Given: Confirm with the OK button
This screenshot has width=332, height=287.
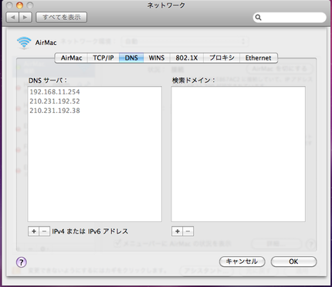Looking at the screenshot, I should [293, 261].
